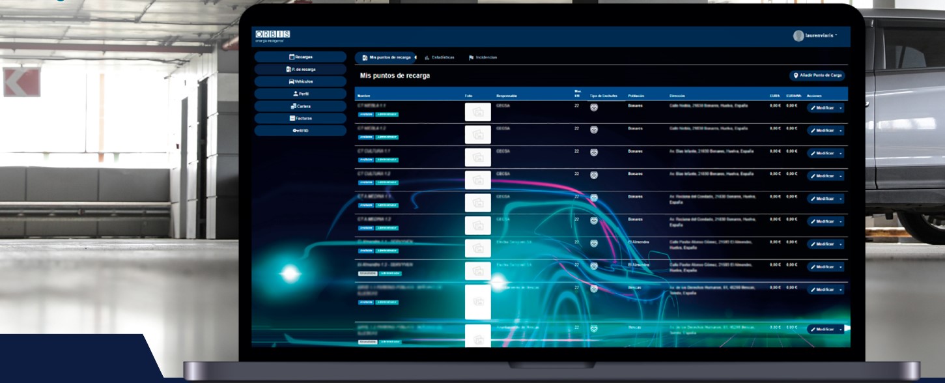
Task: Go to Facturas in the sidebar
Action: pos(300,119)
